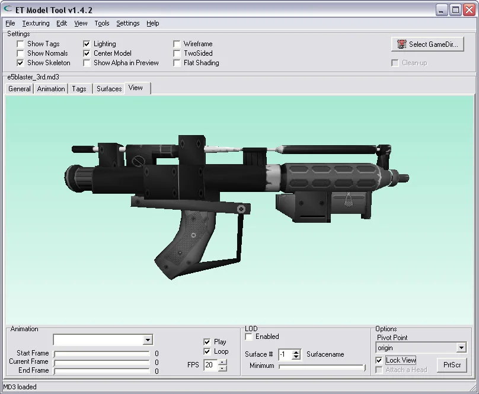Click the LOD Minimum slider
479x394 pixels.
322,367
